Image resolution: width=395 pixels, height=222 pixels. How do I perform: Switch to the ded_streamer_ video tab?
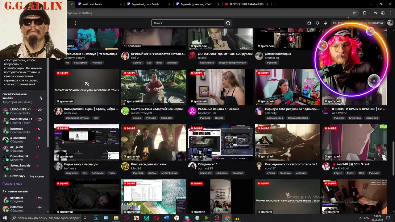(x=197, y=4)
